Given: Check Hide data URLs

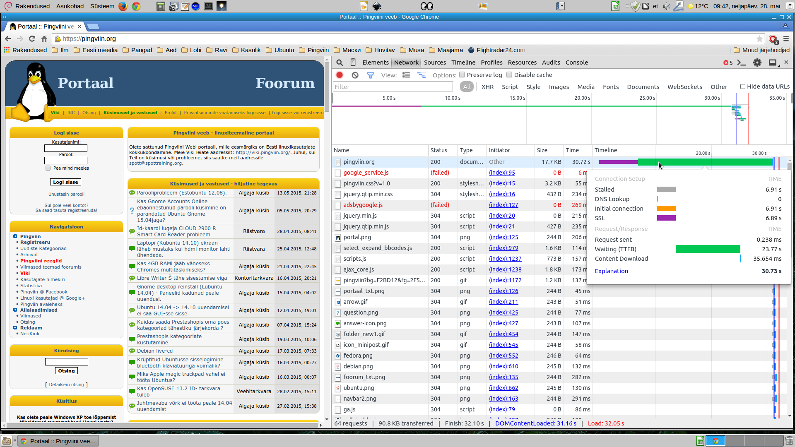Looking at the screenshot, I should 743,87.
